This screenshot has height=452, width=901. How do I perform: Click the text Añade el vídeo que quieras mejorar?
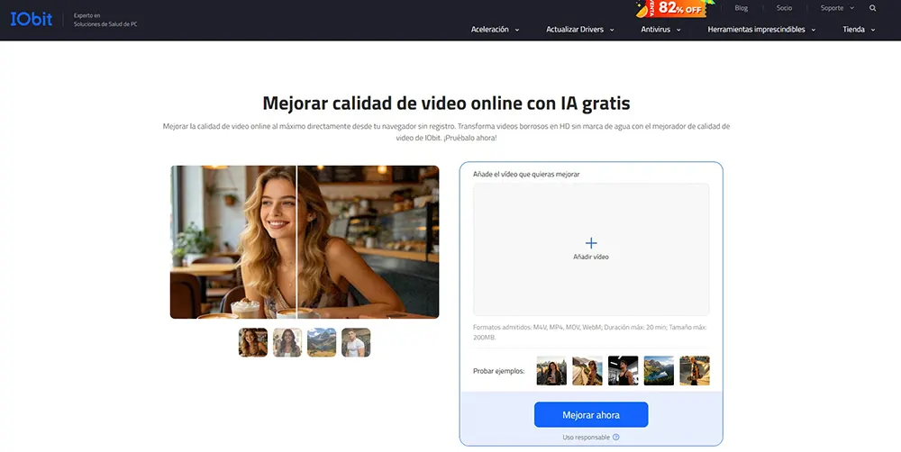point(526,174)
